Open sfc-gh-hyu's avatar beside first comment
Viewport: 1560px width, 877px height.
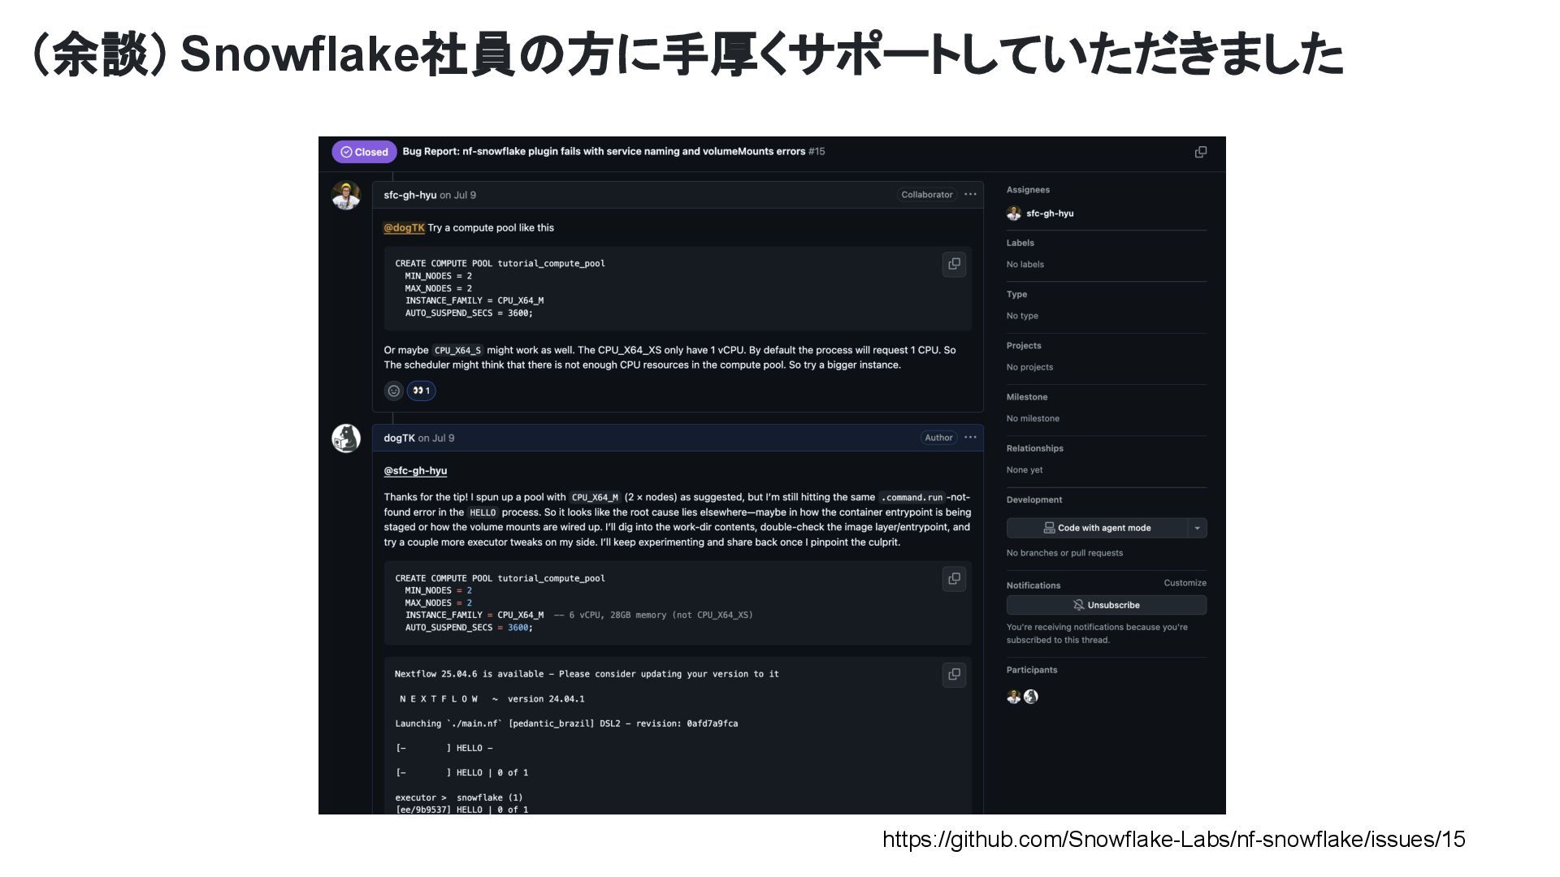click(x=346, y=196)
